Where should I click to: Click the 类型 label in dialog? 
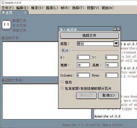click(65, 44)
